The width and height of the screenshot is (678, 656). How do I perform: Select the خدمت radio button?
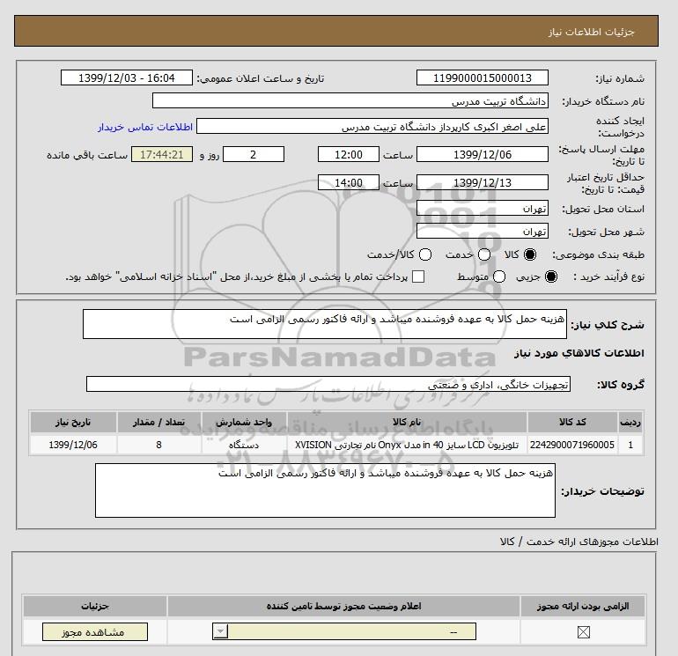click(x=484, y=254)
